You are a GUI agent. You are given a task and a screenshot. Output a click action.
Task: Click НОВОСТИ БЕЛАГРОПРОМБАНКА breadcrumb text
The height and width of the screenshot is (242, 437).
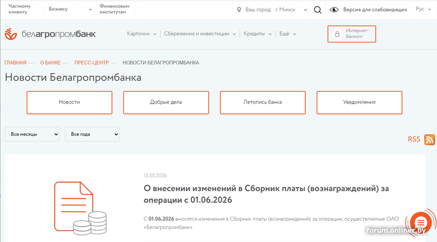point(161,63)
